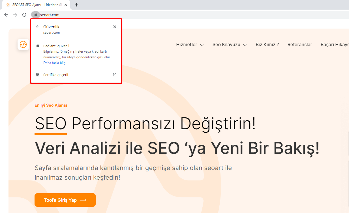Select the SEOART SEO Ajansı browser tab
This screenshot has height=213, width=349.
(36, 5)
